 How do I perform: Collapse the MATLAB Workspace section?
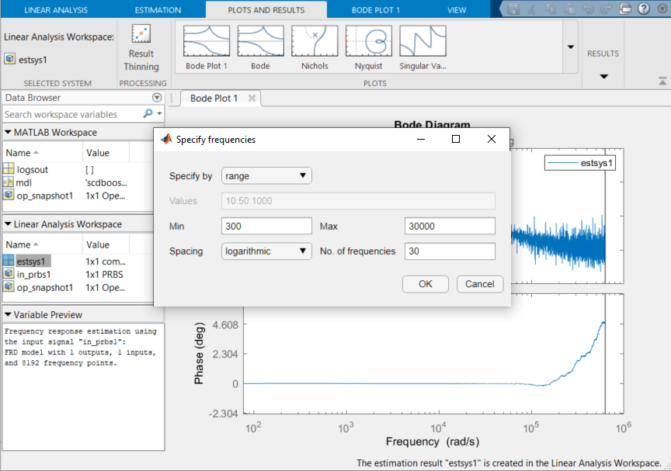tap(8, 133)
